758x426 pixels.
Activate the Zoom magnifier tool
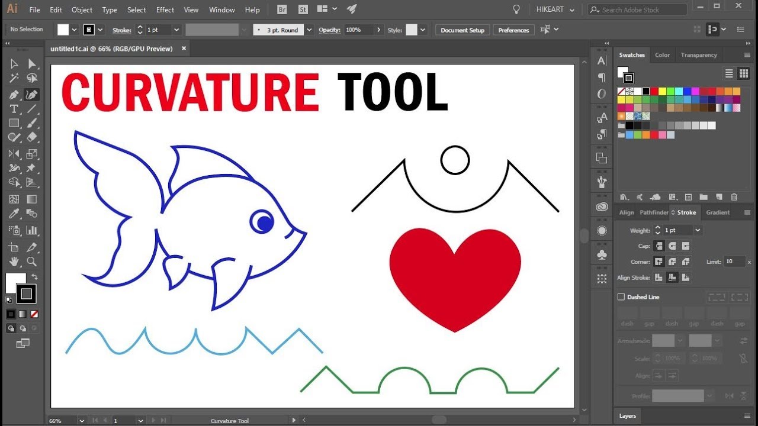coord(32,262)
